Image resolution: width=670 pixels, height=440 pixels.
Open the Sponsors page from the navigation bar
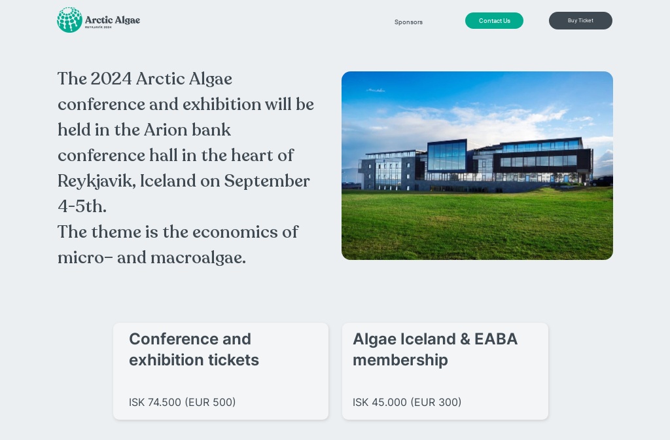[408, 22]
